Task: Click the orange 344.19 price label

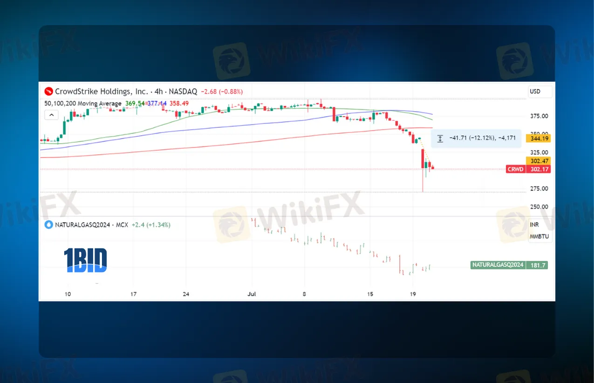Action: [x=538, y=138]
